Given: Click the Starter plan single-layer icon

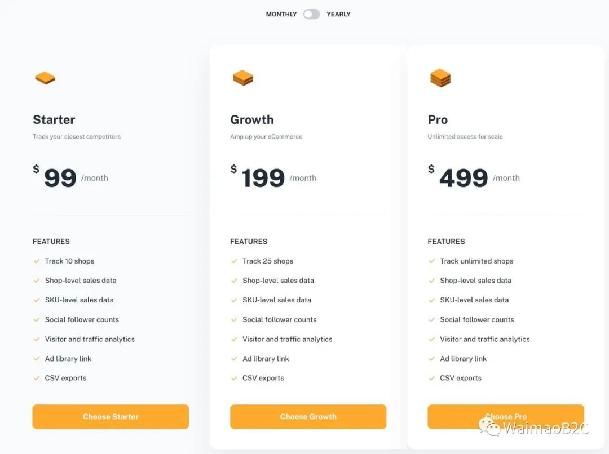Looking at the screenshot, I should coord(45,78).
